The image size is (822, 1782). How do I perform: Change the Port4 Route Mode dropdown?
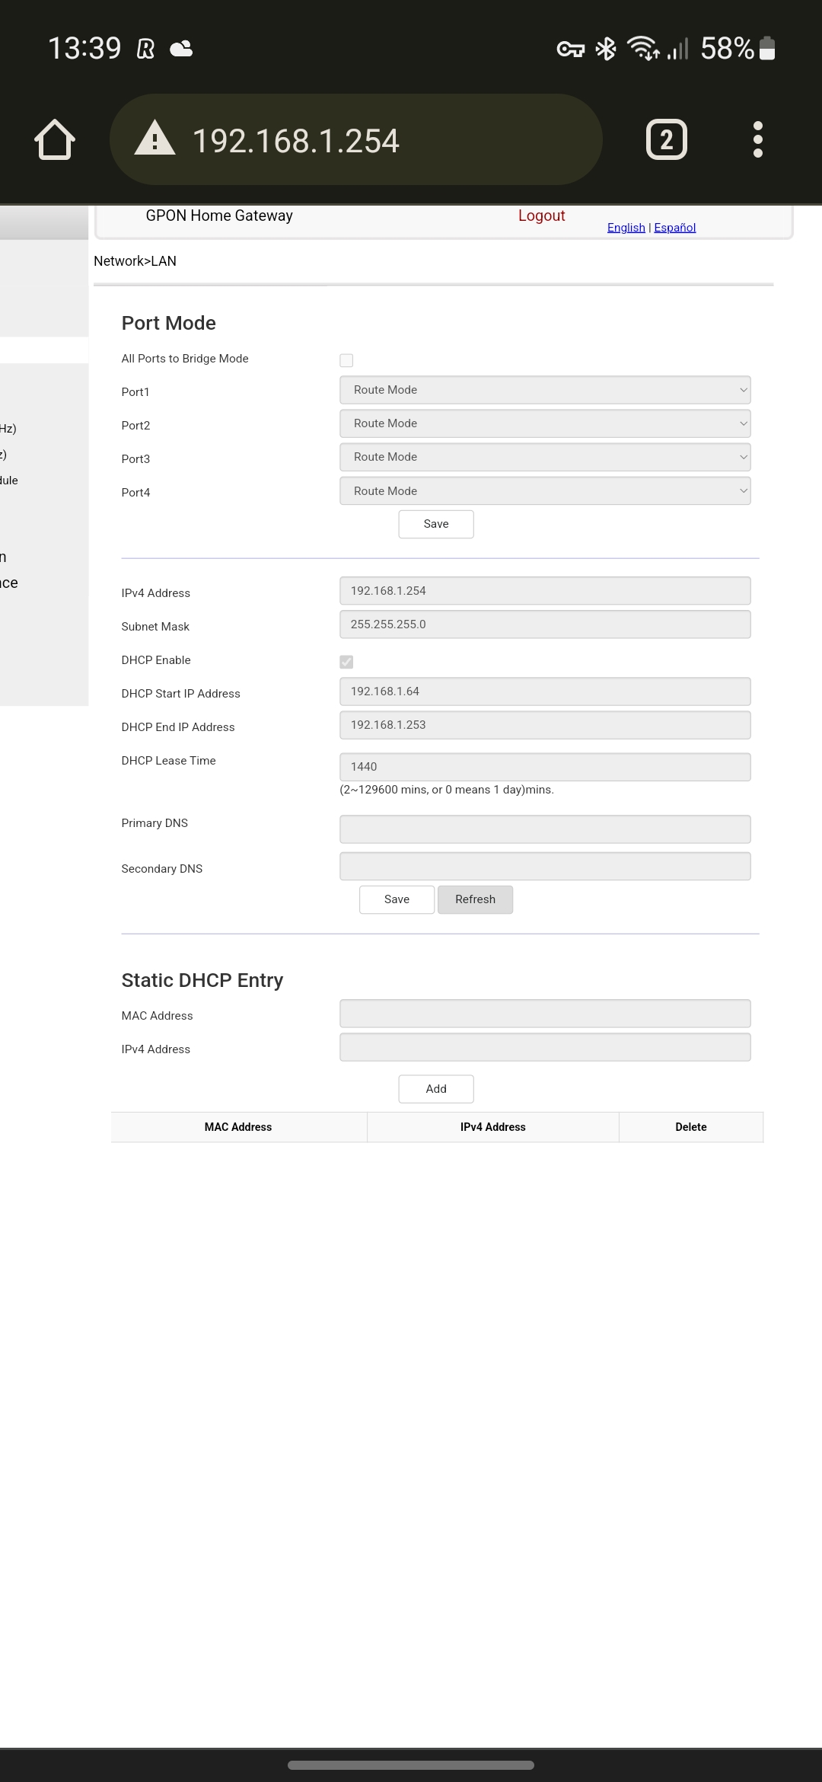[x=545, y=491]
